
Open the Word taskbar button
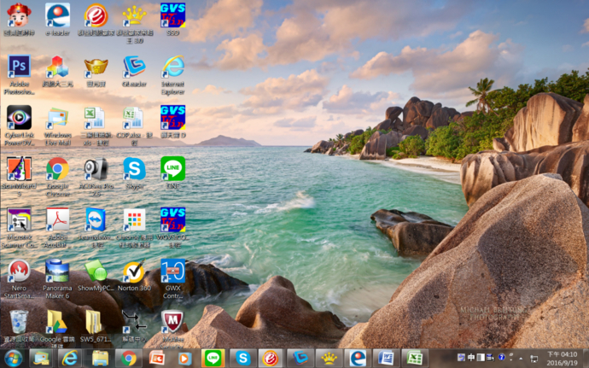pyautogui.click(x=385, y=358)
